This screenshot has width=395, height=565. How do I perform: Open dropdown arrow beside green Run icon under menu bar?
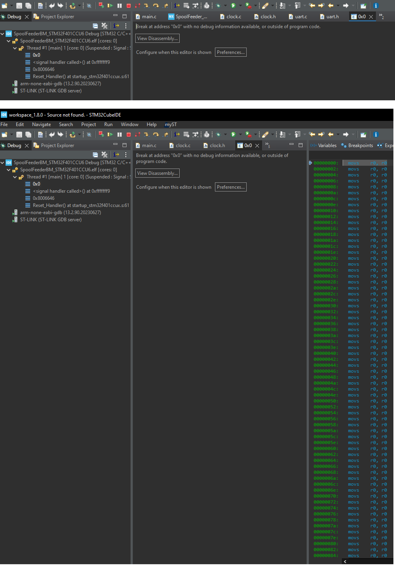coord(240,135)
